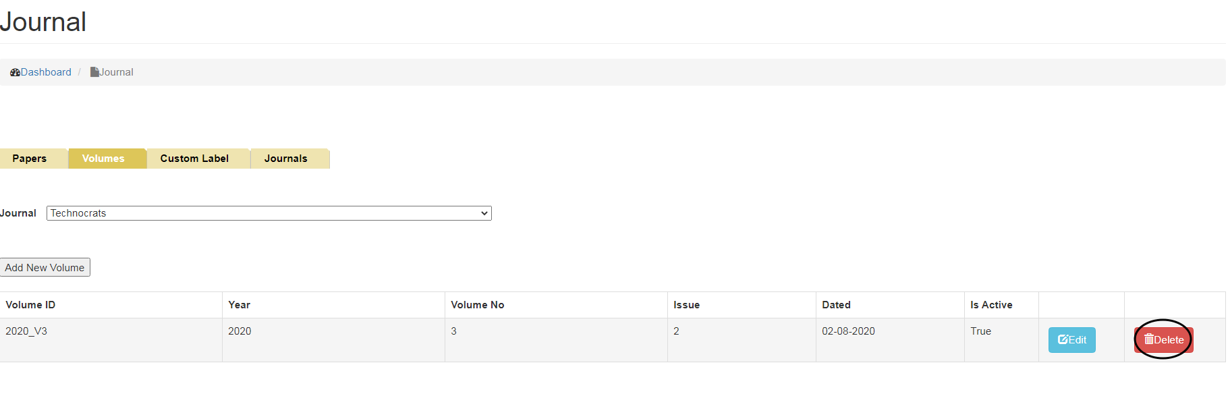Click the Is Active column header
The height and width of the screenshot is (394, 1228).
pyautogui.click(x=991, y=305)
